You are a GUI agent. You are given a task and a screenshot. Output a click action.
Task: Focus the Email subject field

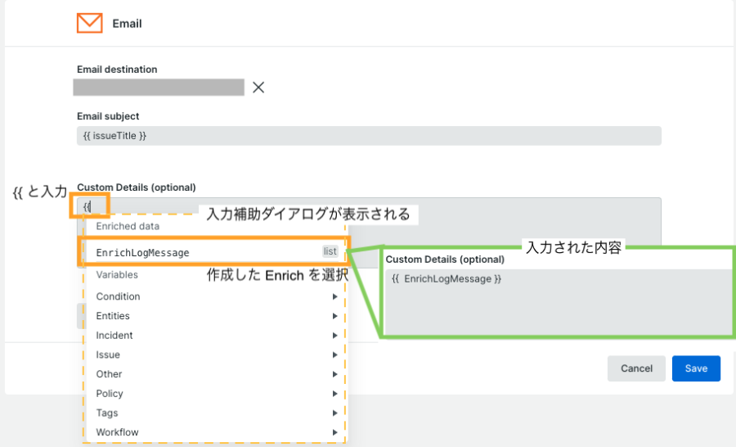point(368,136)
